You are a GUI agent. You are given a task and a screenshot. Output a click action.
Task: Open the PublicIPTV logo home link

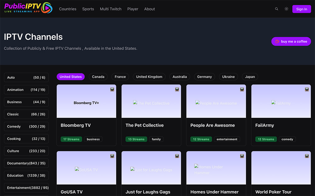[28, 8]
